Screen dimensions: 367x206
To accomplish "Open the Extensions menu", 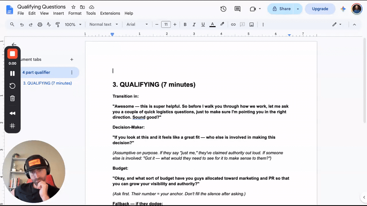I will [110, 13].
